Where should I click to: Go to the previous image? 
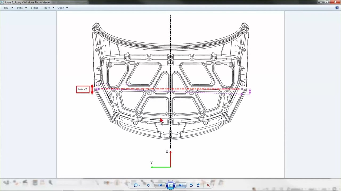tap(160, 185)
